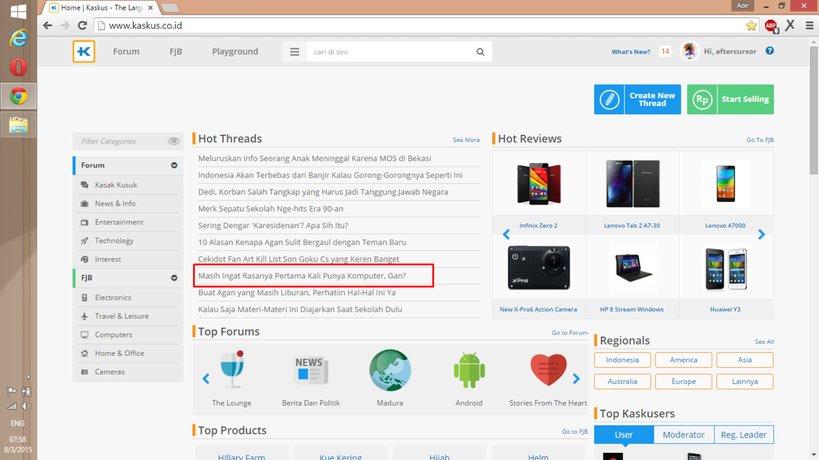Open the Lenovo A7000 review thumbnail
The height and width of the screenshot is (460, 819).
pyautogui.click(x=725, y=184)
